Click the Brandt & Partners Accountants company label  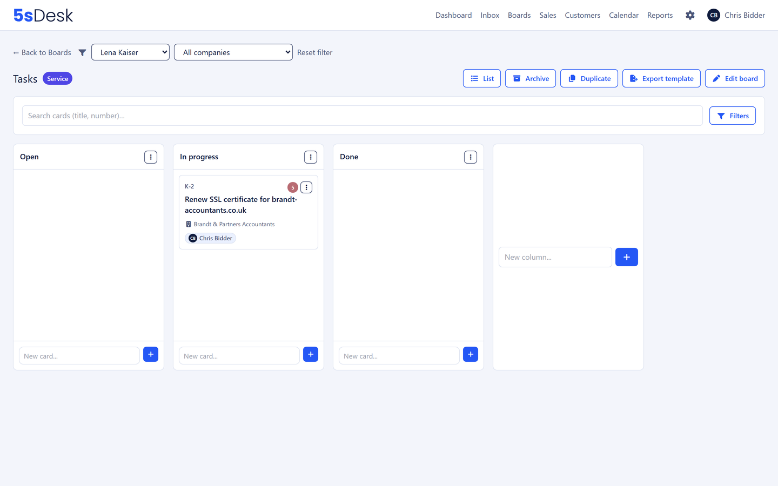[x=230, y=224]
